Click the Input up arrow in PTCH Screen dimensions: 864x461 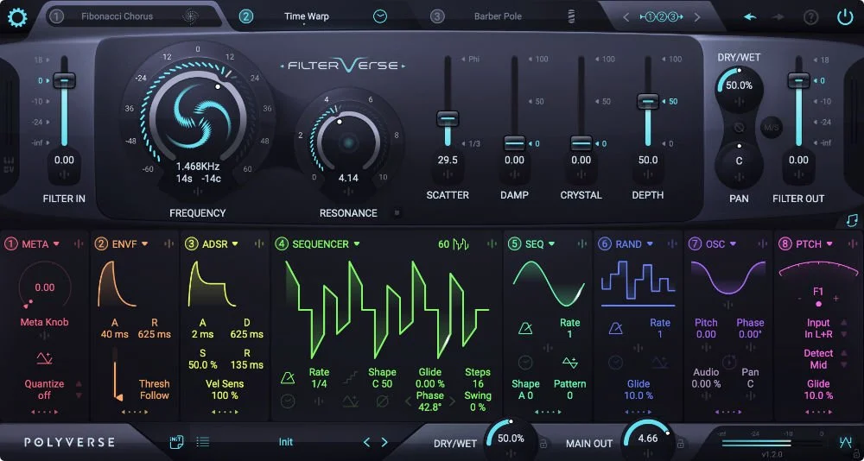point(843,323)
